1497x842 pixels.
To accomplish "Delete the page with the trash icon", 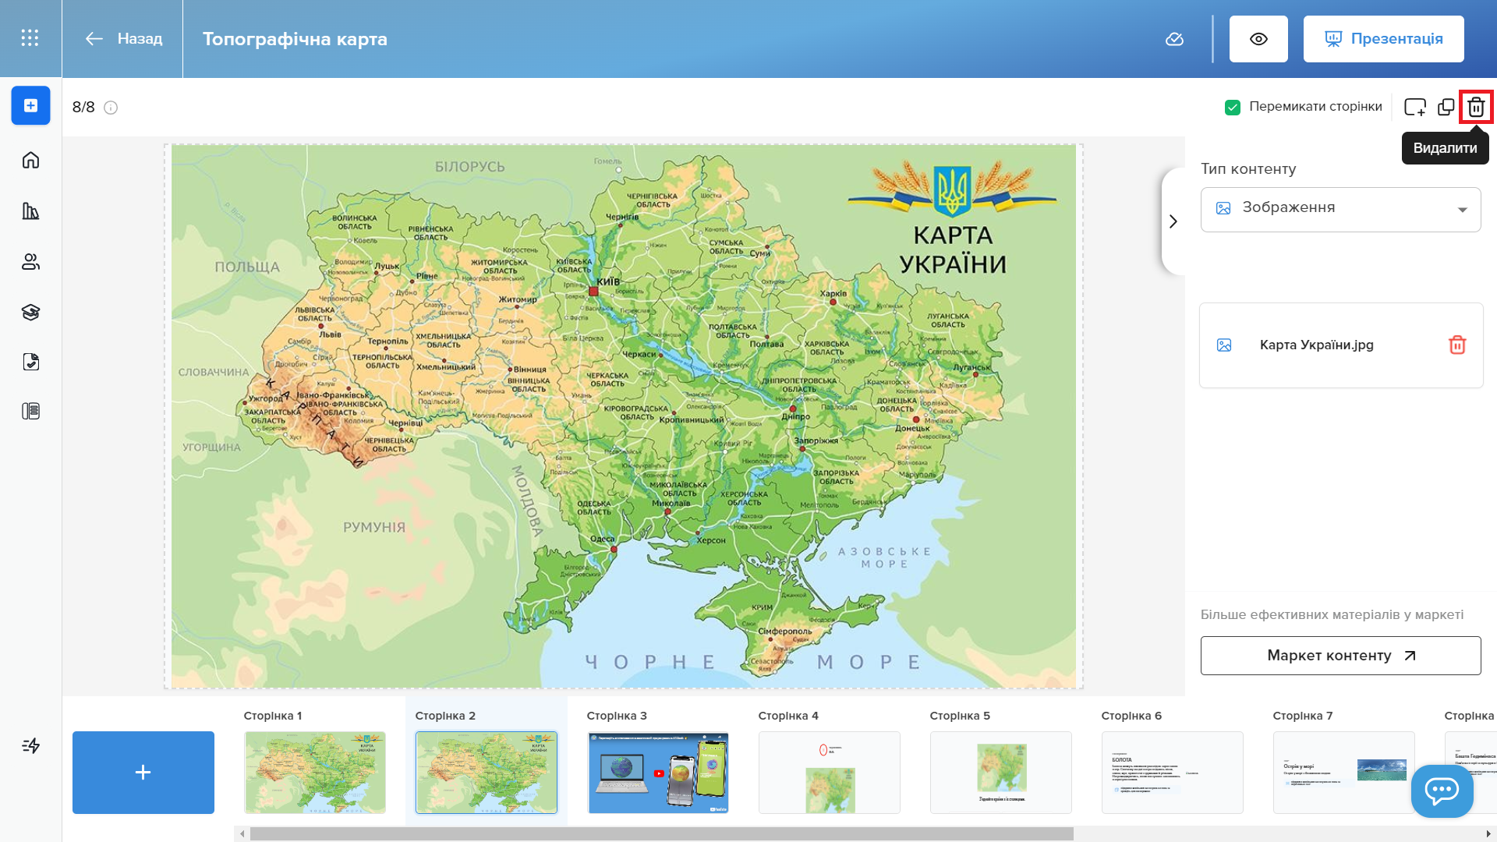I will tap(1476, 107).
